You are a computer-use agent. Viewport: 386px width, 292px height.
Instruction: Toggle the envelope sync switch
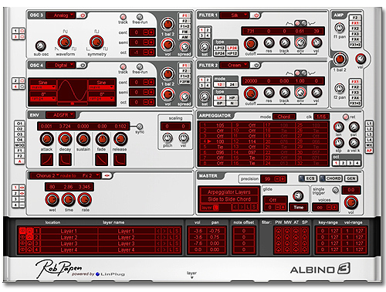(140, 127)
